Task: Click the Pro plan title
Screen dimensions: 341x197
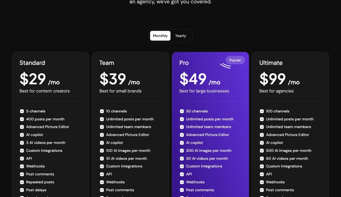Action: pos(184,63)
